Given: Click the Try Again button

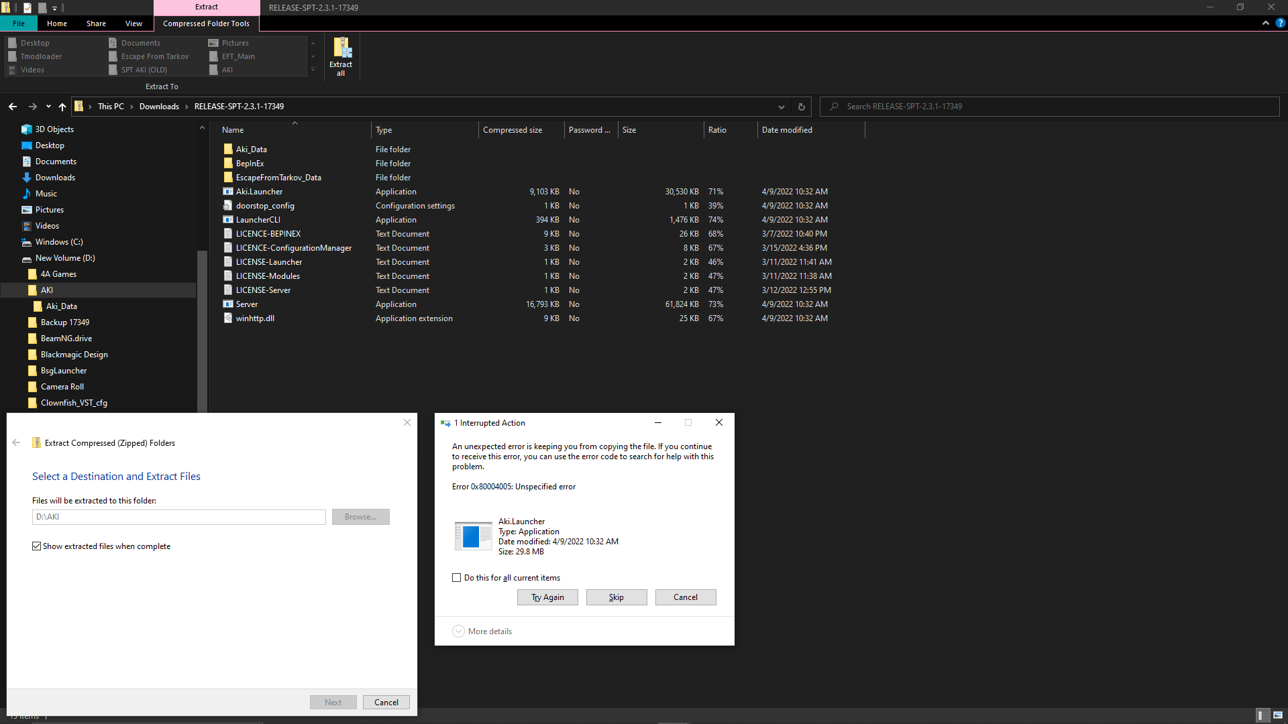Looking at the screenshot, I should click(x=547, y=597).
